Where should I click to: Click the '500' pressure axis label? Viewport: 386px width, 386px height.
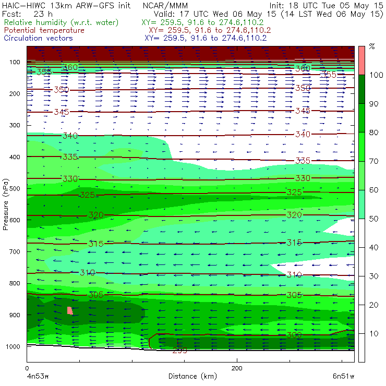[x=15, y=189]
